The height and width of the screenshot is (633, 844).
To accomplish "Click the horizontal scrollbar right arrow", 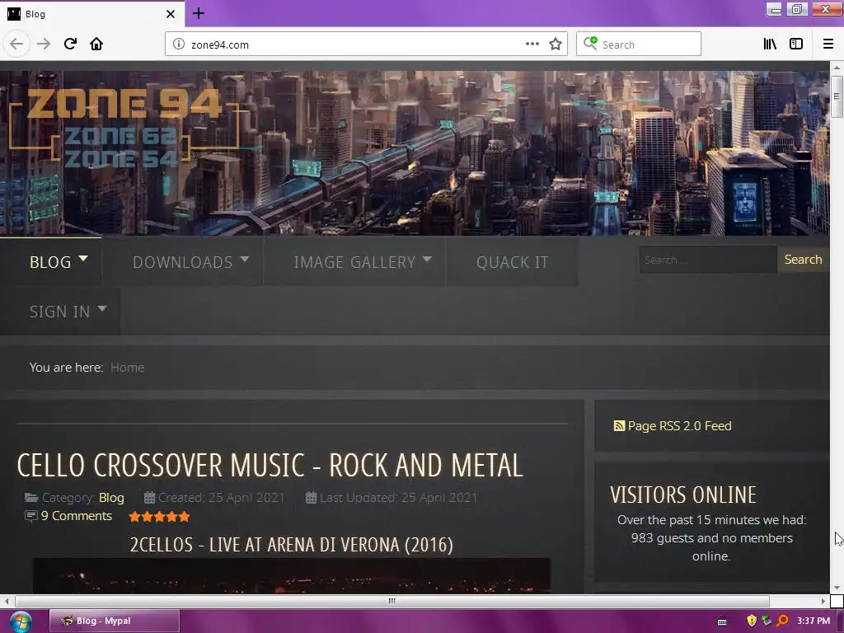I will [823, 601].
